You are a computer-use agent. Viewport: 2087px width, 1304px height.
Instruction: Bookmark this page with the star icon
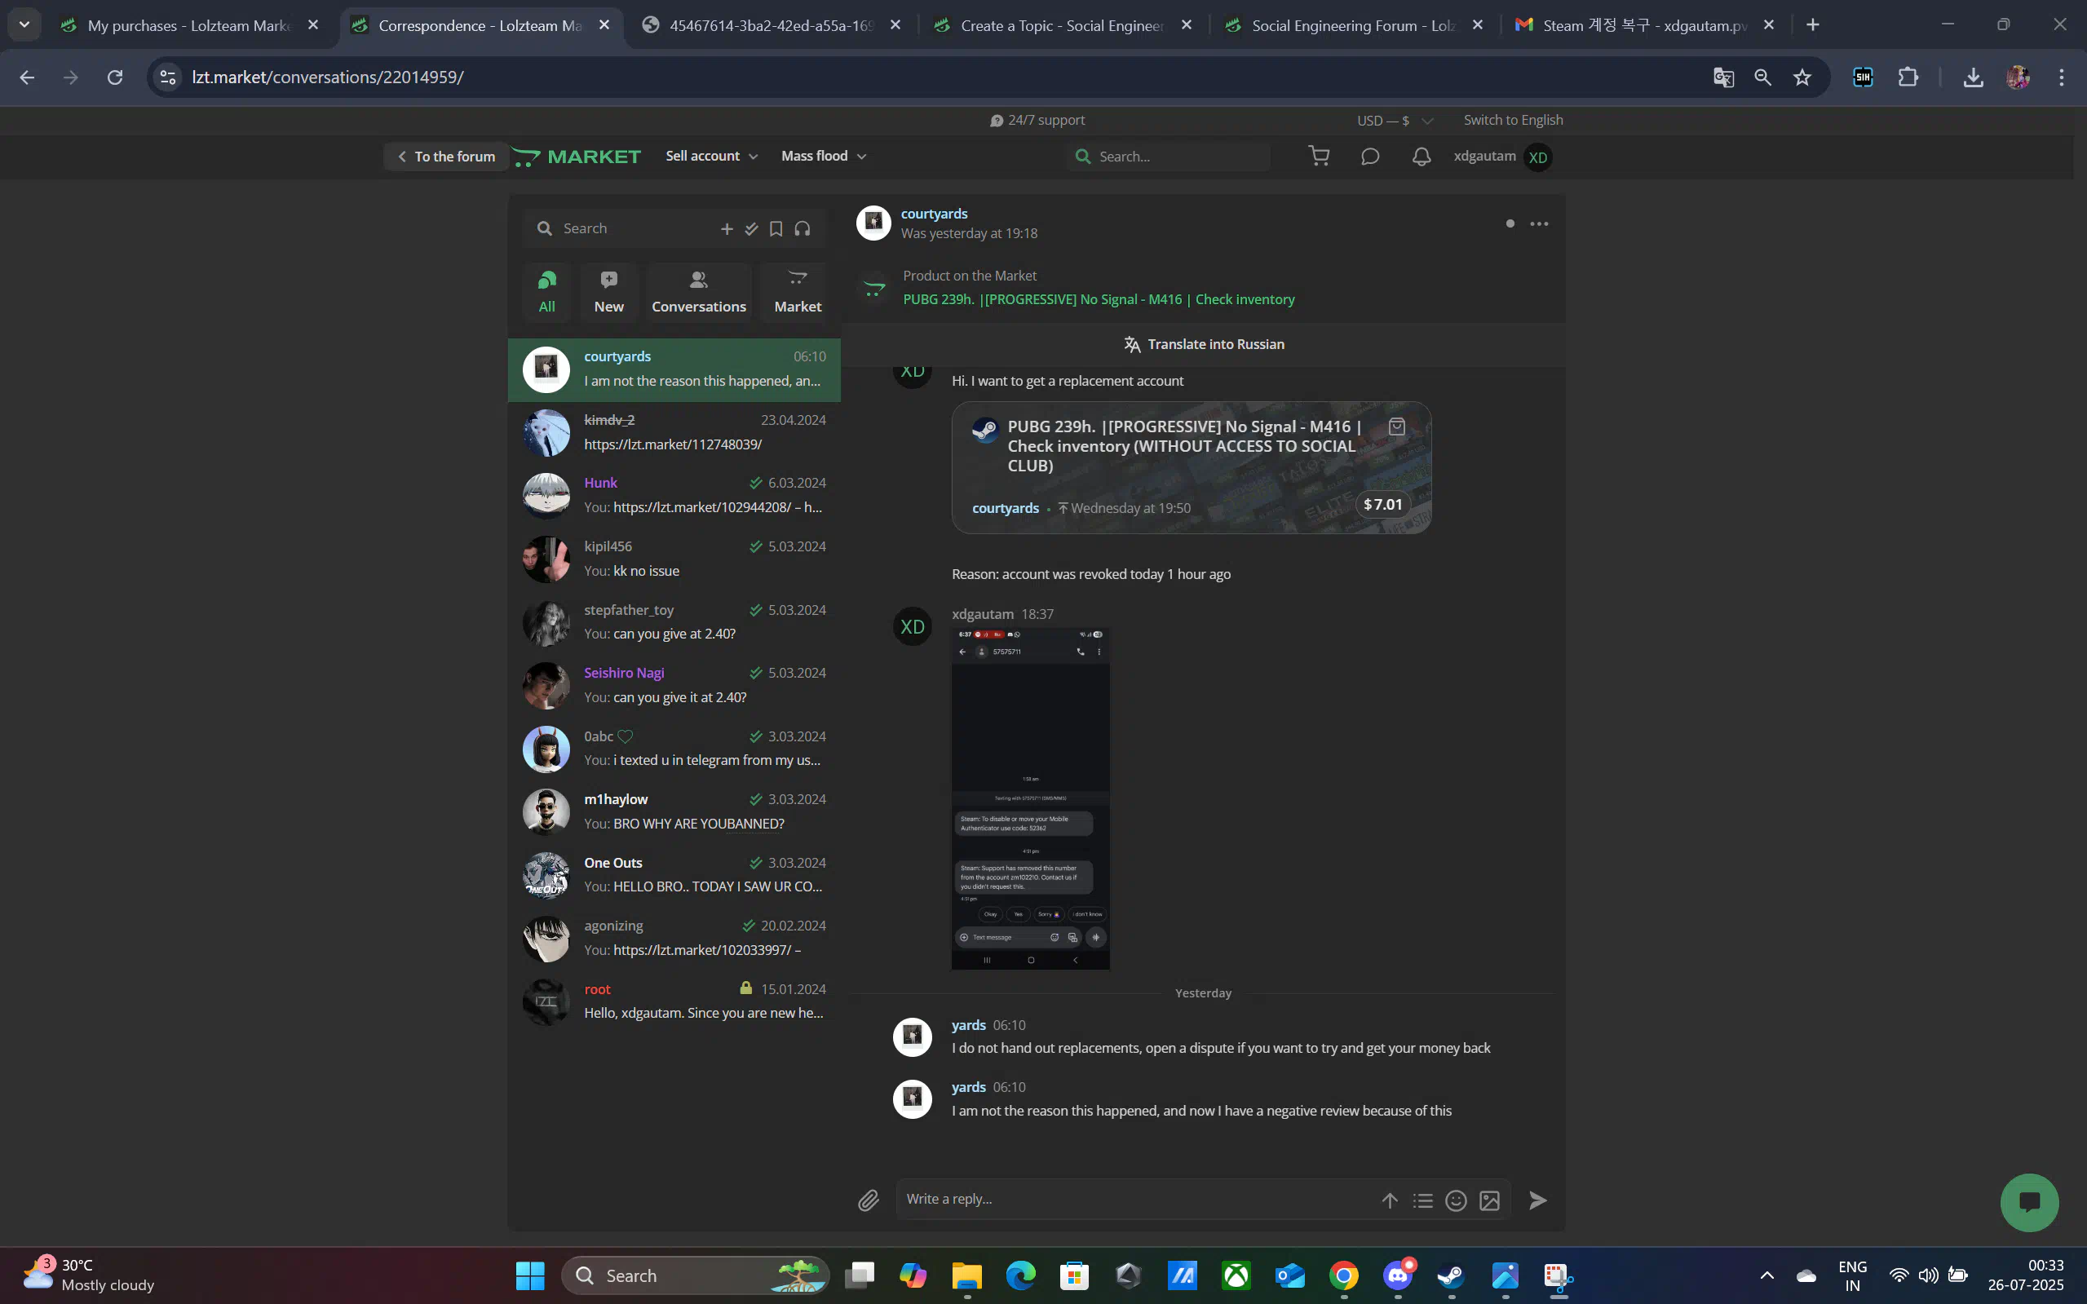pyautogui.click(x=1802, y=77)
